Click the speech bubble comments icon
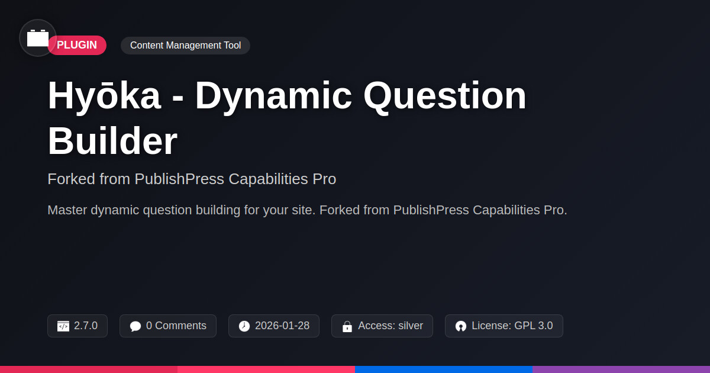The width and height of the screenshot is (710, 373). point(135,326)
